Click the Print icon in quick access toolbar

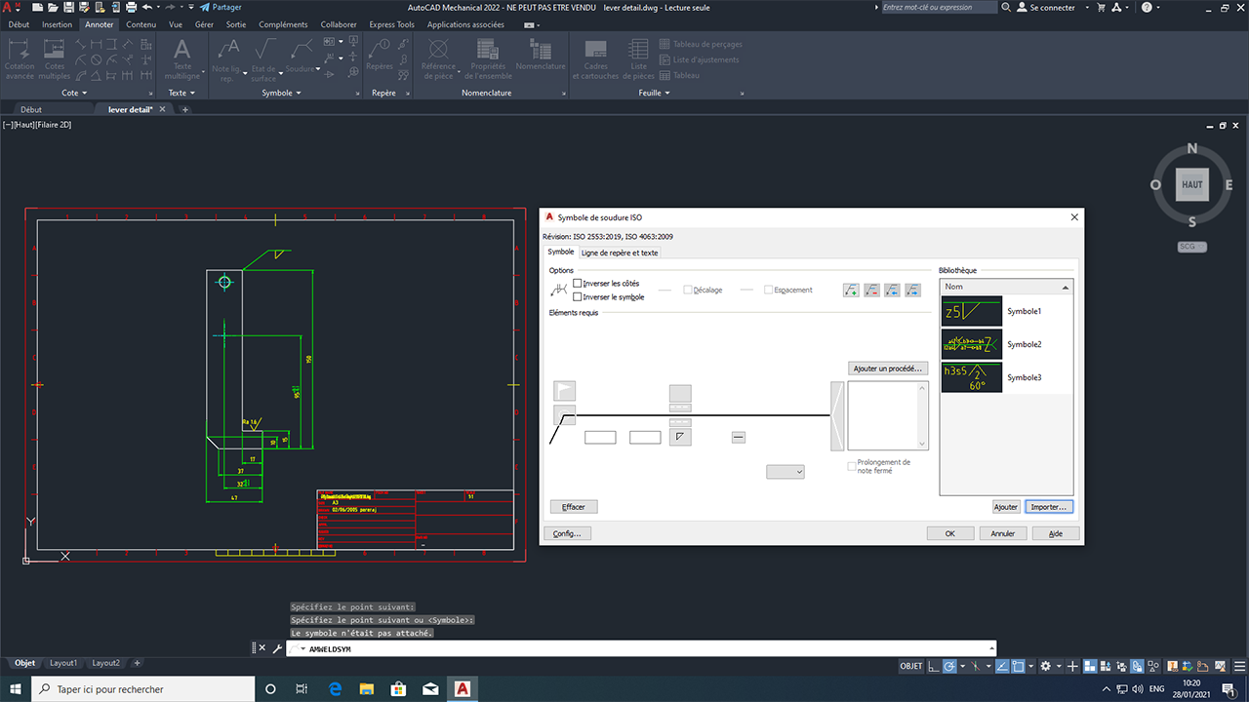coord(131,7)
